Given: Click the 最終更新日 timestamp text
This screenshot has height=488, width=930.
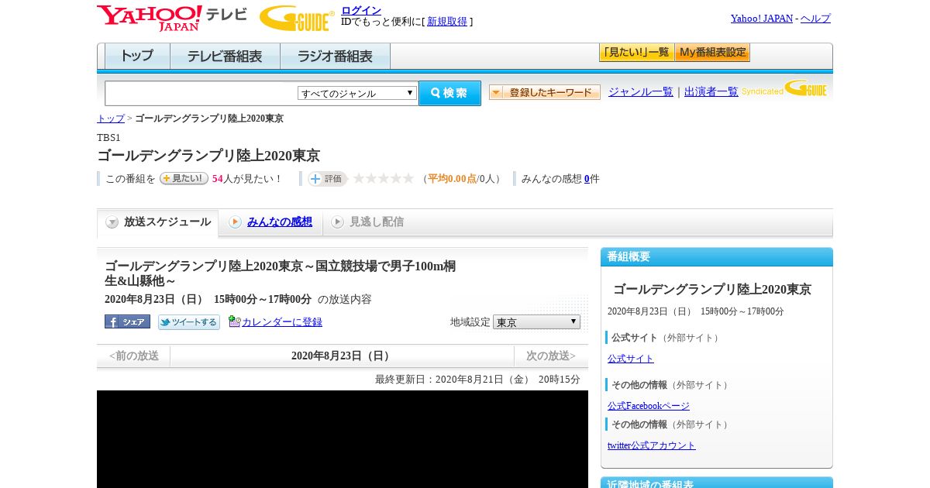Looking at the screenshot, I should pos(477,380).
